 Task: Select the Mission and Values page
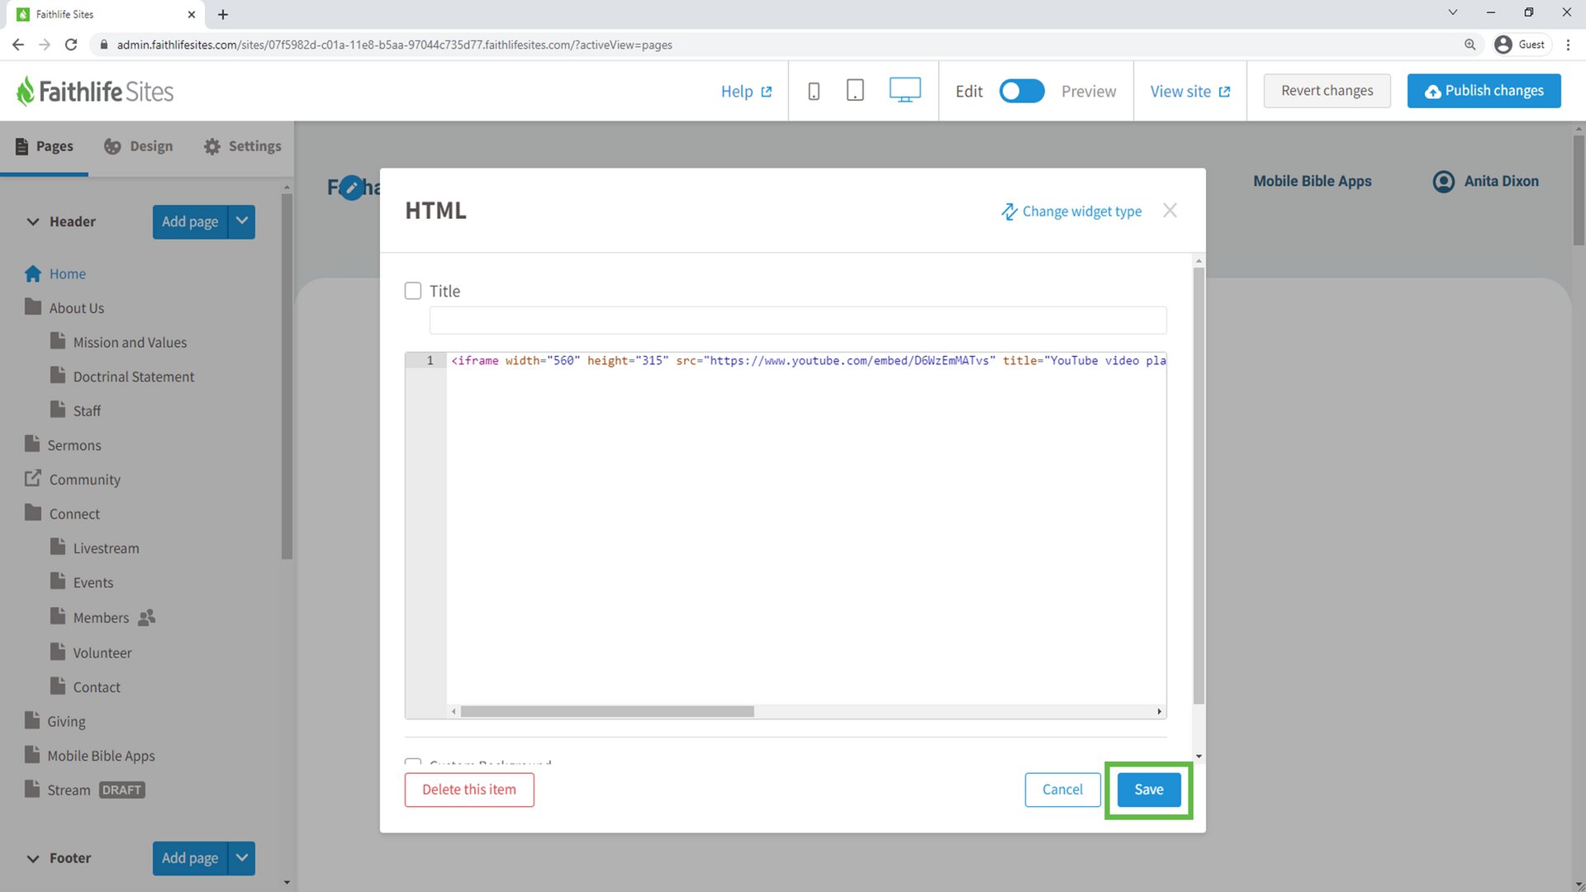tap(130, 342)
